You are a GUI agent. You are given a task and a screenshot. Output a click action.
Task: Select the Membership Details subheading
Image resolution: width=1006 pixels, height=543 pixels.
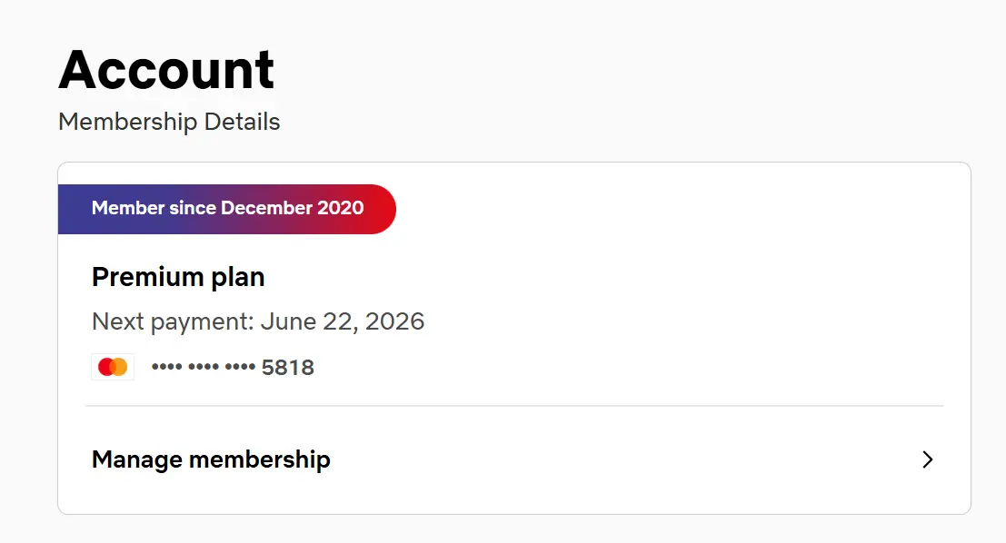[169, 122]
